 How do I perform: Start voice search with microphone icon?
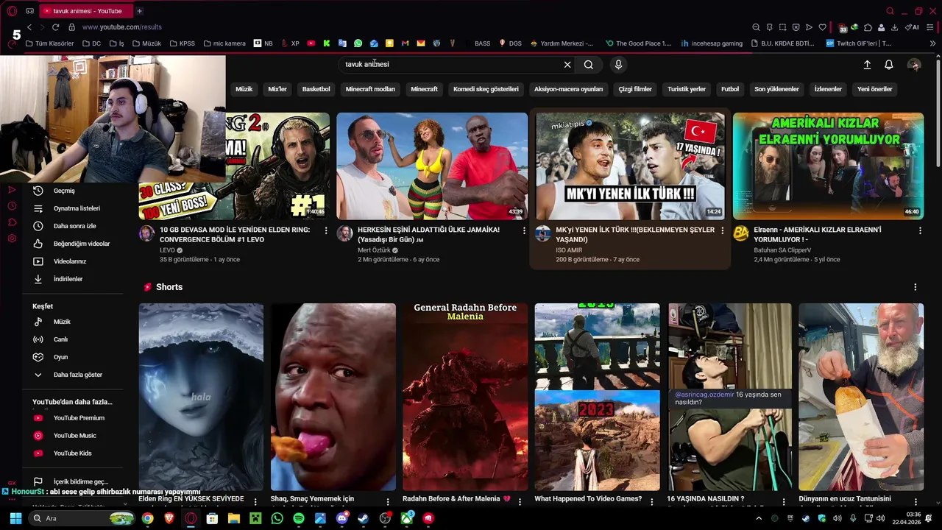click(618, 65)
